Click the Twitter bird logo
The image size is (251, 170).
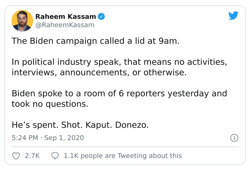tap(233, 16)
